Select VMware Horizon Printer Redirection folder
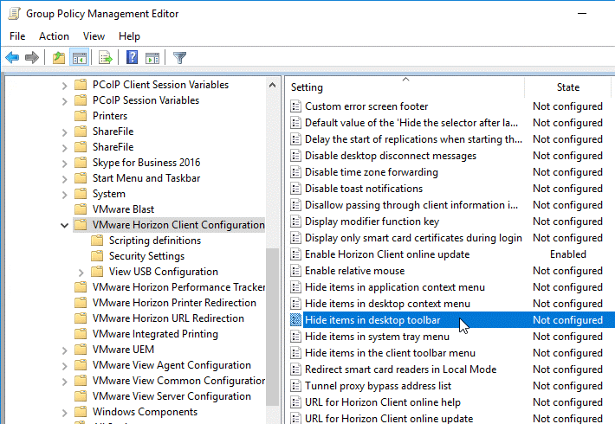Screen dimensions: 615x424 coord(174,303)
